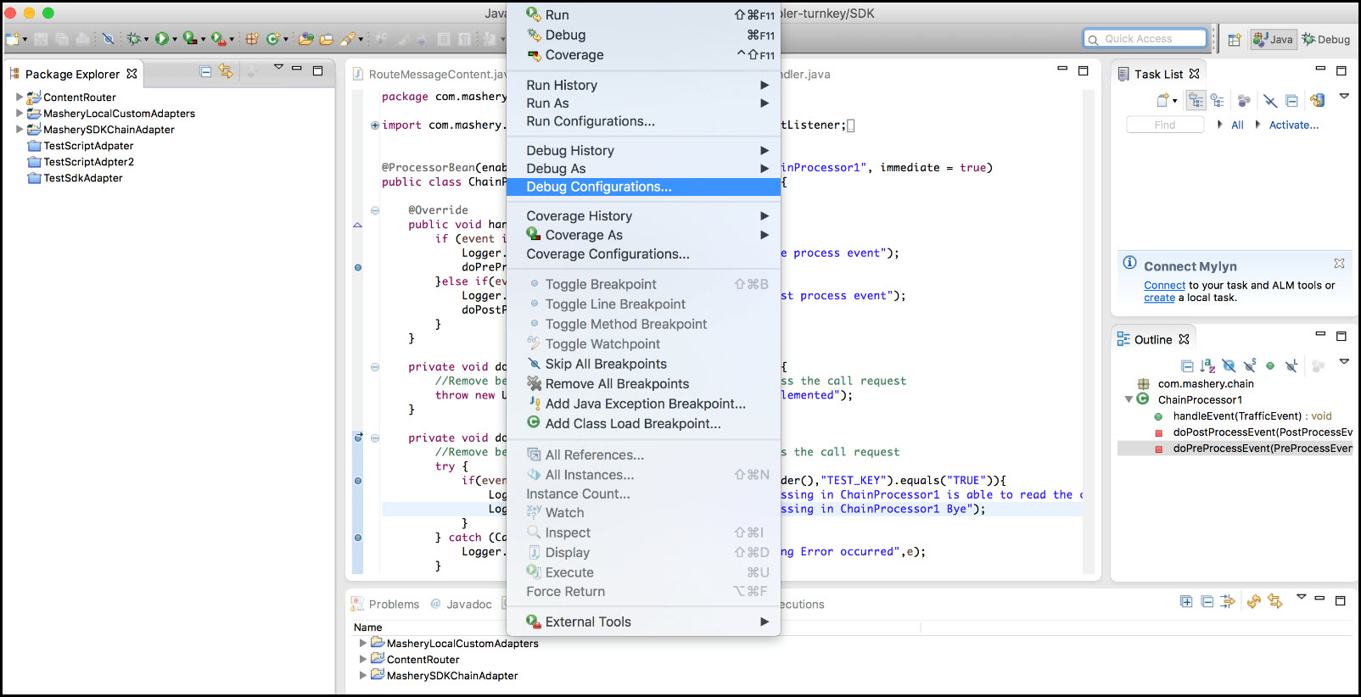Expand the ContentRouter project in Package Explorer

tap(20, 98)
